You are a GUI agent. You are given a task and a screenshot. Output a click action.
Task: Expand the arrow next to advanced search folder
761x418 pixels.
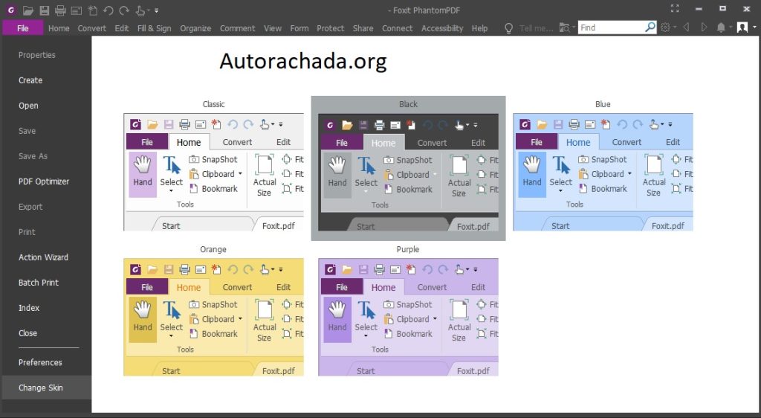tap(573, 28)
